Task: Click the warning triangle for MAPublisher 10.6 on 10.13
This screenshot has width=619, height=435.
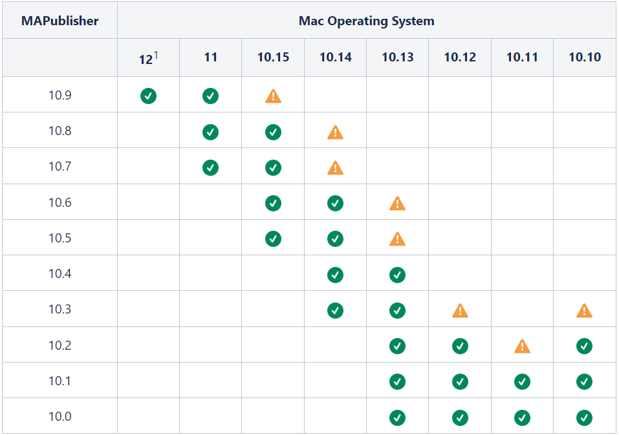Action: pyautogui.click(x=397, y=204)
